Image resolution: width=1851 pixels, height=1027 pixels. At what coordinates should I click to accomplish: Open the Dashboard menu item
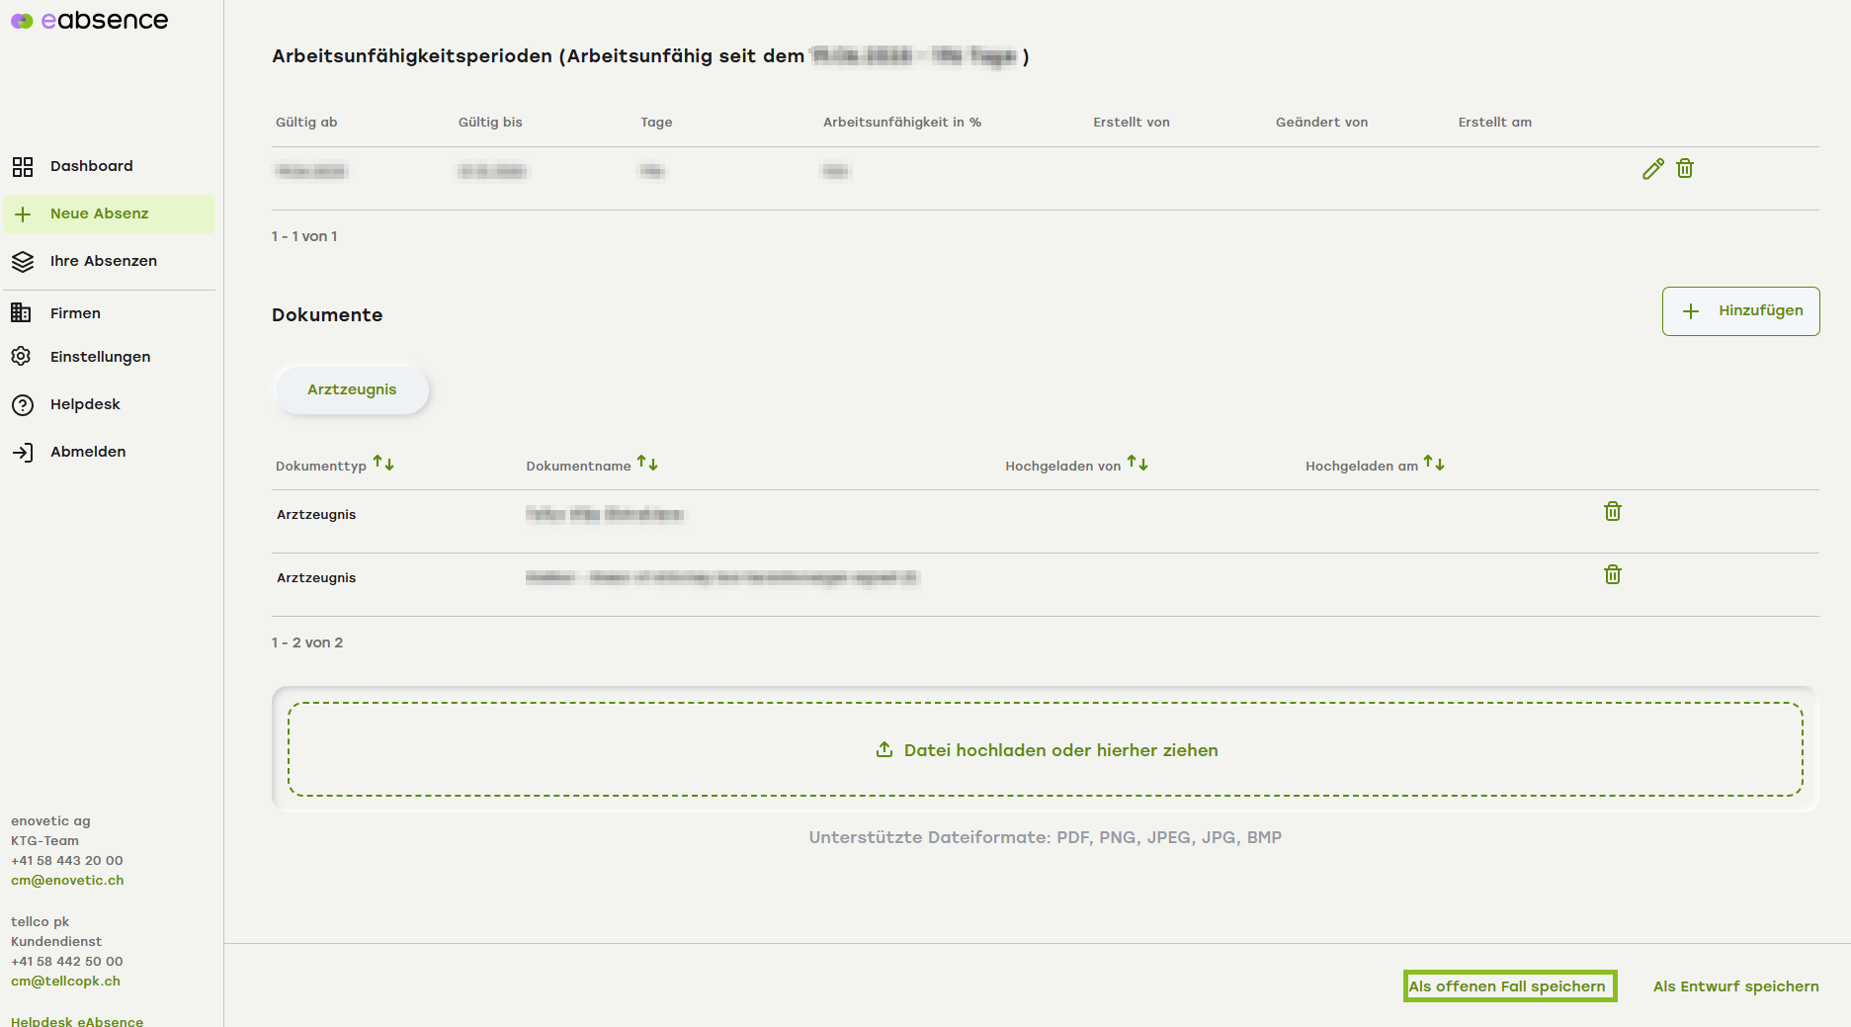pyautogui.click(x=91, y=166)
